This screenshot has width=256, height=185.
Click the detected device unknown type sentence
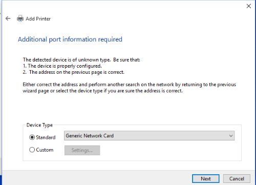point(81,60)
